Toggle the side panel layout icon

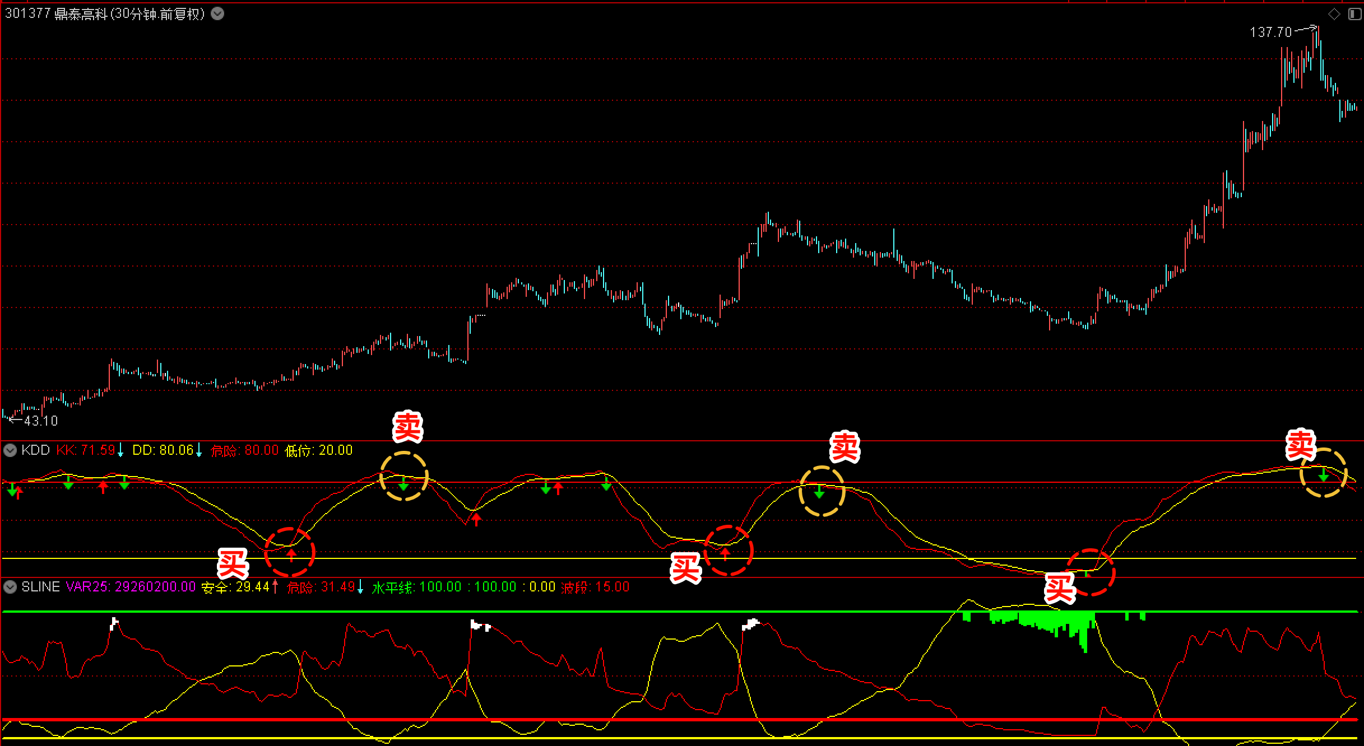click(x=1354, y=14)
